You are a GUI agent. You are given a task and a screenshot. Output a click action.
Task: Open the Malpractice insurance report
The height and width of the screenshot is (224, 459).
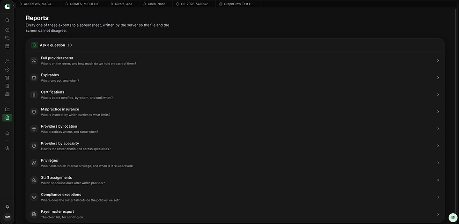pos(235,112)
